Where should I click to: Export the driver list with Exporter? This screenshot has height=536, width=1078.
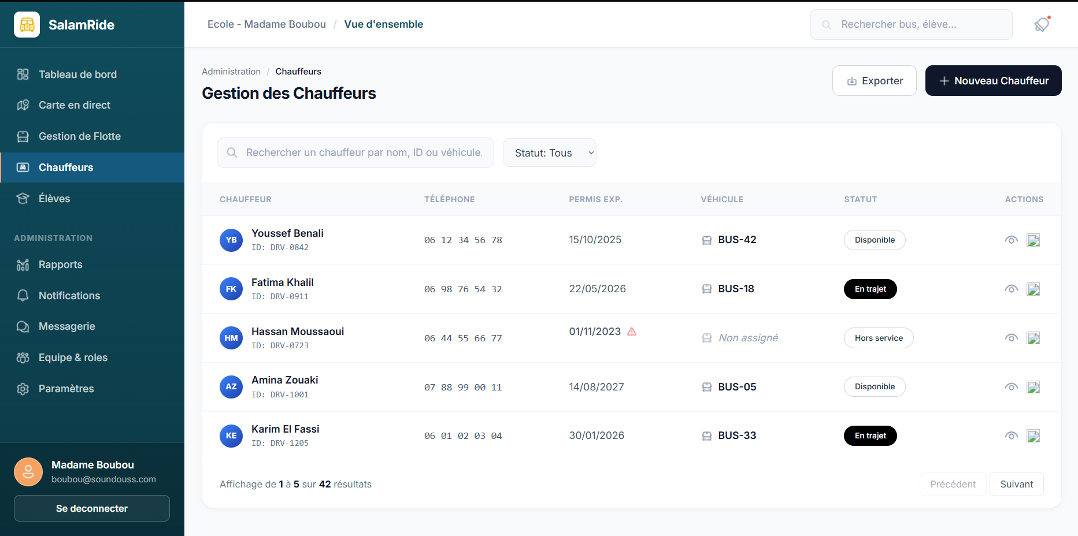coord(874,81)
